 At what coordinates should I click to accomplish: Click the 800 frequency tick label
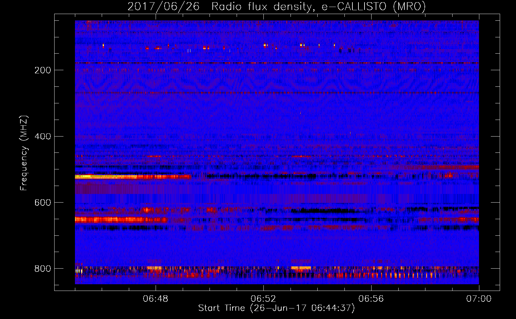(43, 269)
